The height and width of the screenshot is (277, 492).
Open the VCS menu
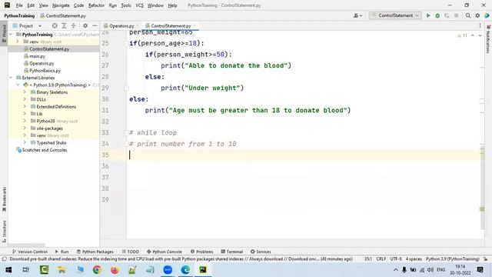pyautogui.click(x=139, y=5)
